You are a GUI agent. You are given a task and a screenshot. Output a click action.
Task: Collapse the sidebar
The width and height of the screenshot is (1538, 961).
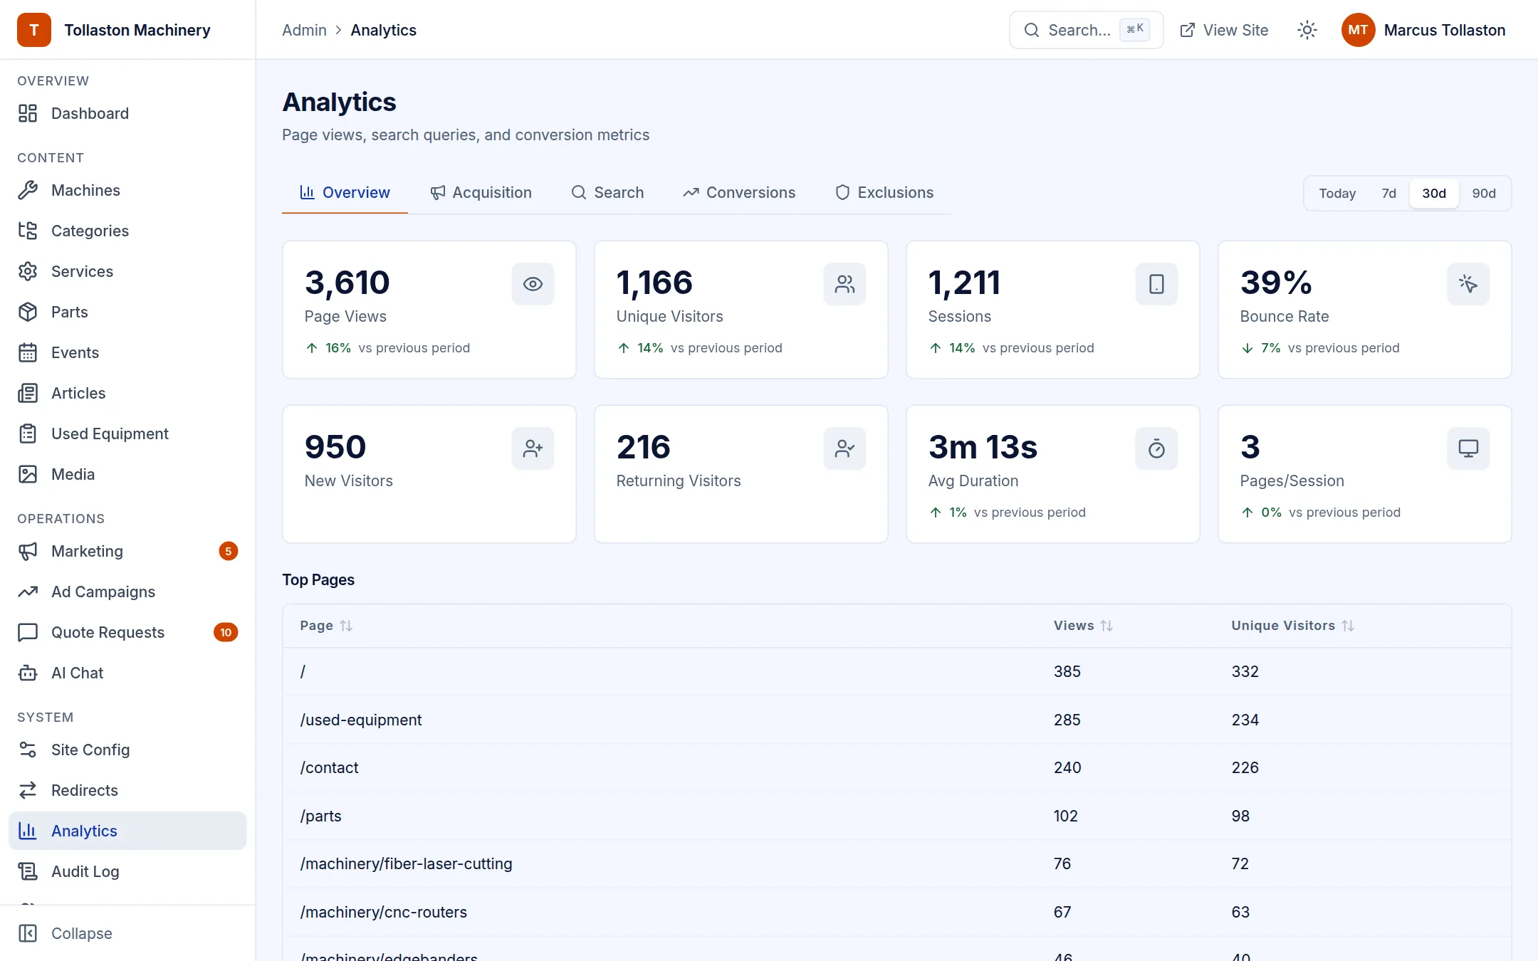(127, 933)
